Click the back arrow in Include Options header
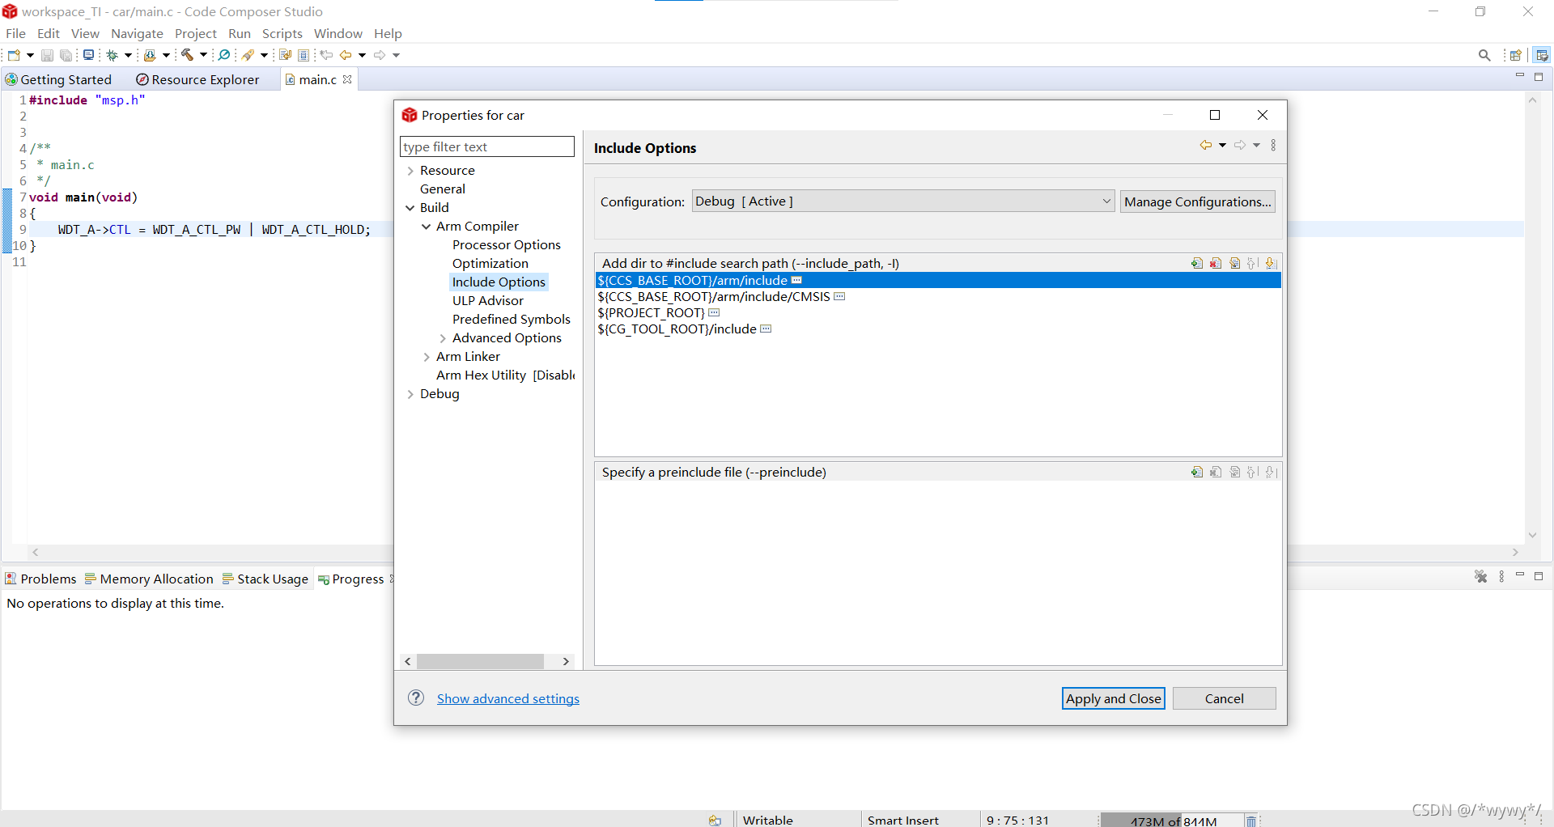The width and height of the screenshot is (1554, 827). point(1206,146)
